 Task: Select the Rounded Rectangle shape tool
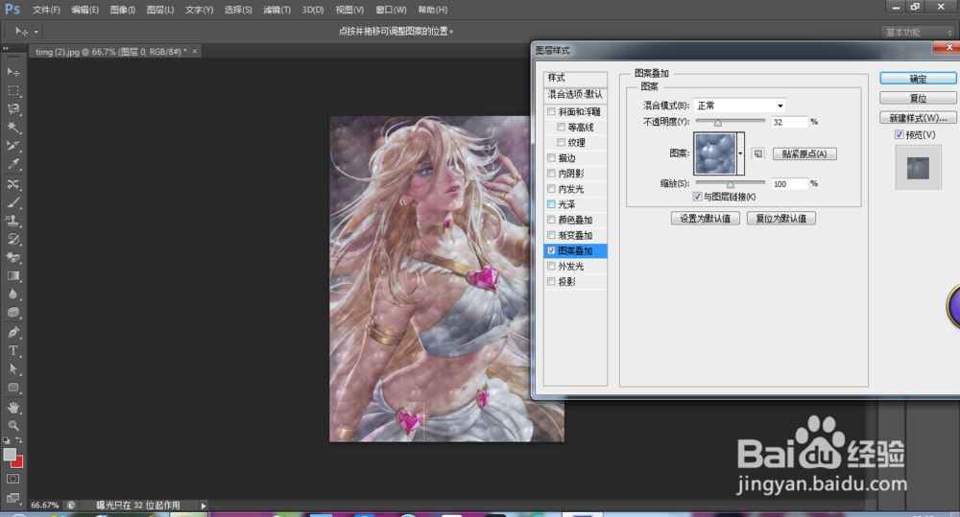(12, 388)
